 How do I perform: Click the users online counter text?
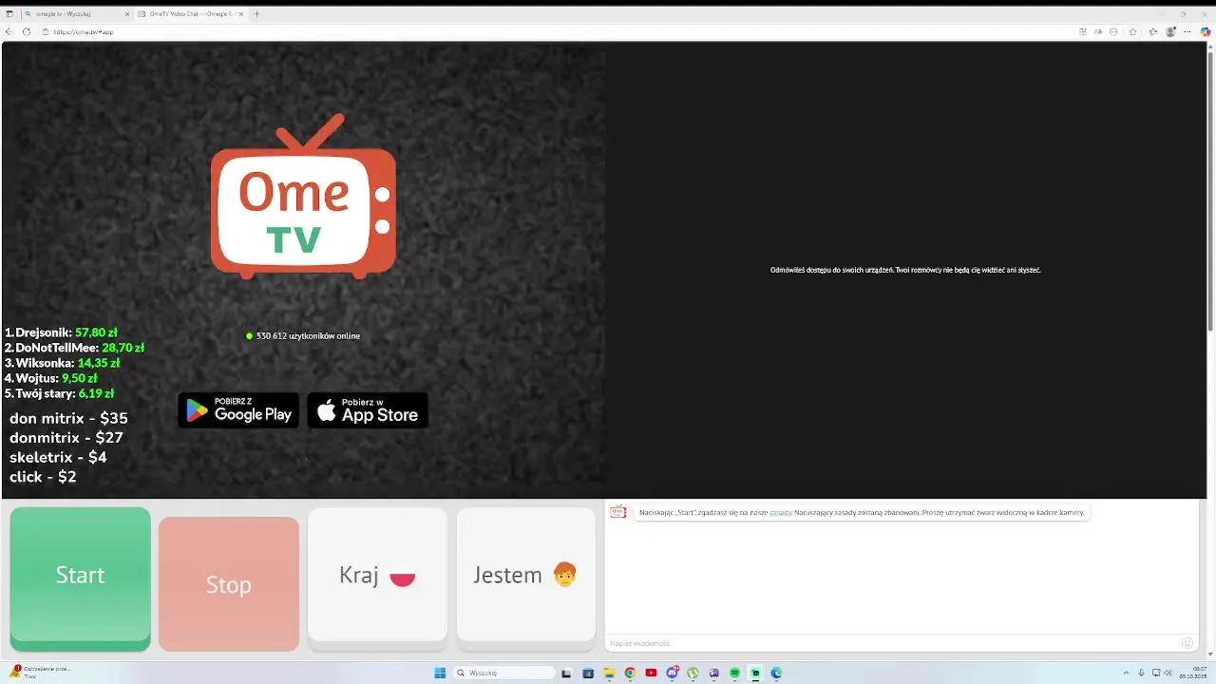click(x=308, y=335)
